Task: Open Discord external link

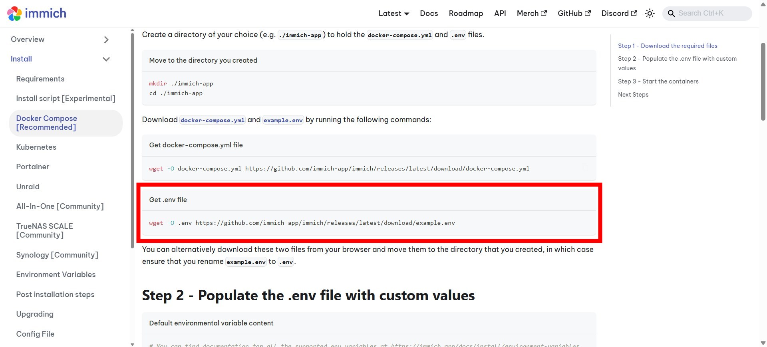Action: 619,14
